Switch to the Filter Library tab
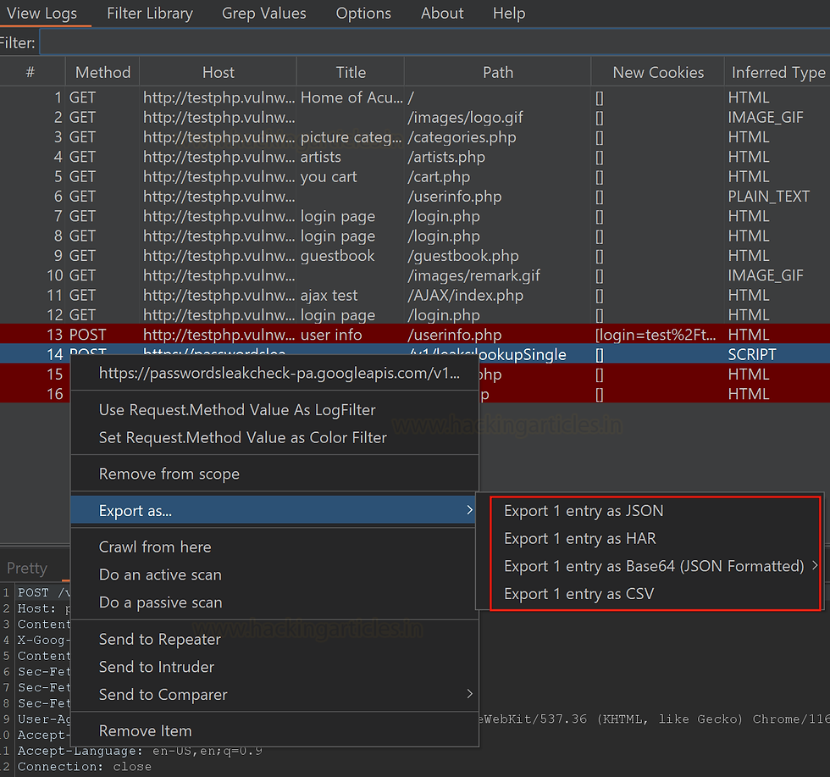Viewport: 830px width, 777px height. [x=150, y=14]
